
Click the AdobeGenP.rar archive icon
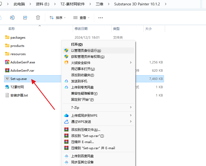[7, 70]
